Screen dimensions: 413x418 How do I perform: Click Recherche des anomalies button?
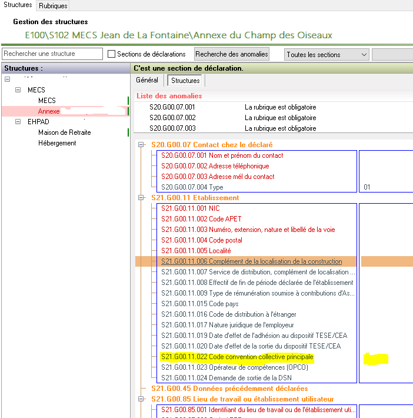coord(231,54)
